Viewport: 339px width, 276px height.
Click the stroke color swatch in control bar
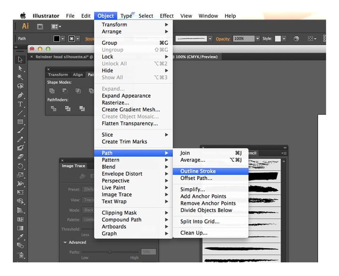pos(72,39)
